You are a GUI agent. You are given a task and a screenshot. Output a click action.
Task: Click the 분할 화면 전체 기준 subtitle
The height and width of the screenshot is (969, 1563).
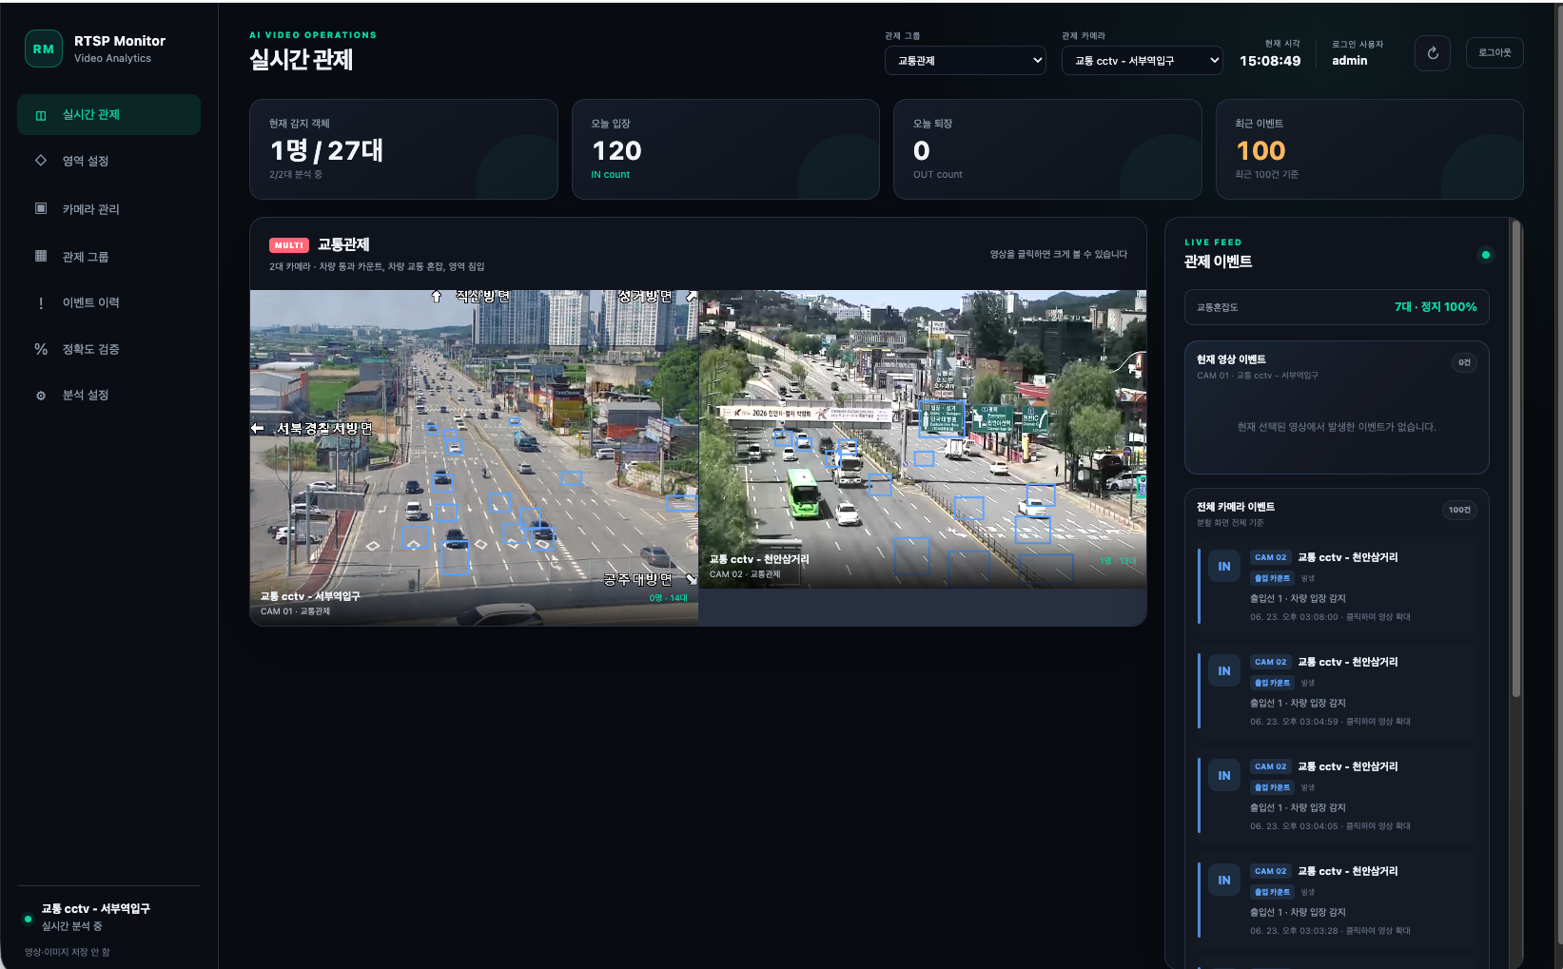(1230, 523)
